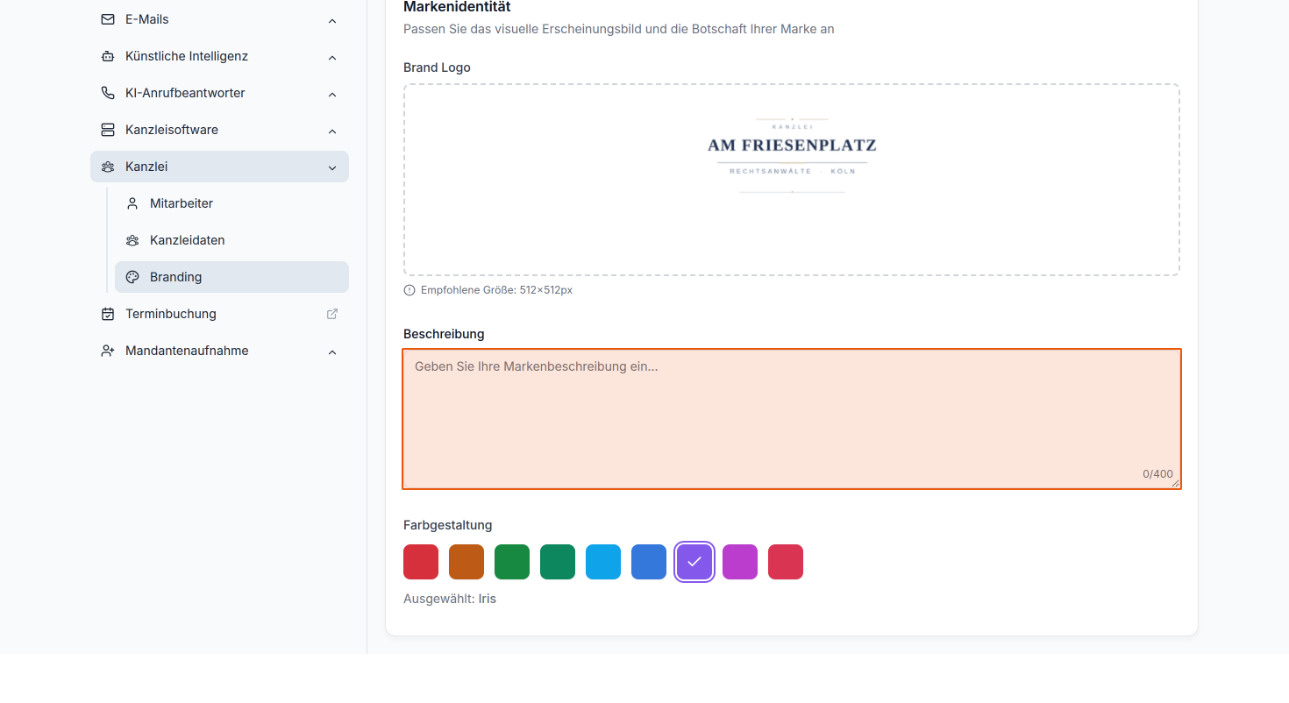Click the info icon beside Empfohlene Größe
This screenshot has height=703, width=1289.
[x=409, y=290]
